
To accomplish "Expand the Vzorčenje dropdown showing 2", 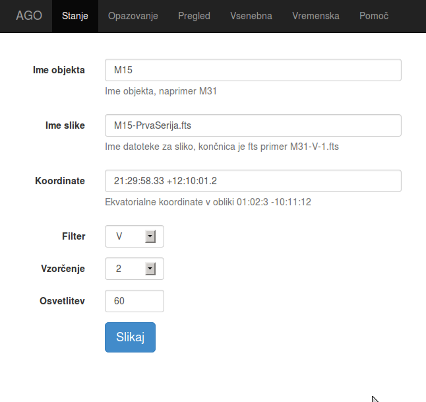I will (x=129, y=268).
